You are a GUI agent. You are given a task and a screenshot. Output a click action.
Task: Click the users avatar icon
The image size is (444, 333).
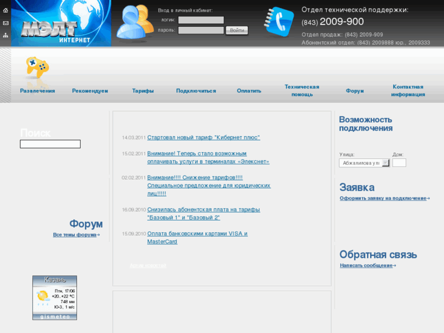tap(135, 22)
